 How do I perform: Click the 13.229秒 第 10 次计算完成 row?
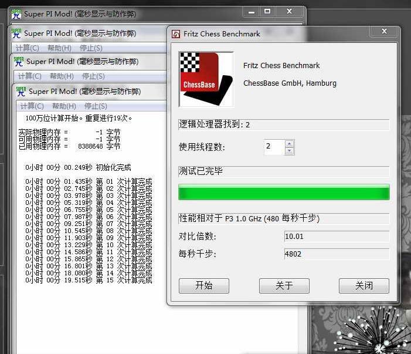pos(89,245)
